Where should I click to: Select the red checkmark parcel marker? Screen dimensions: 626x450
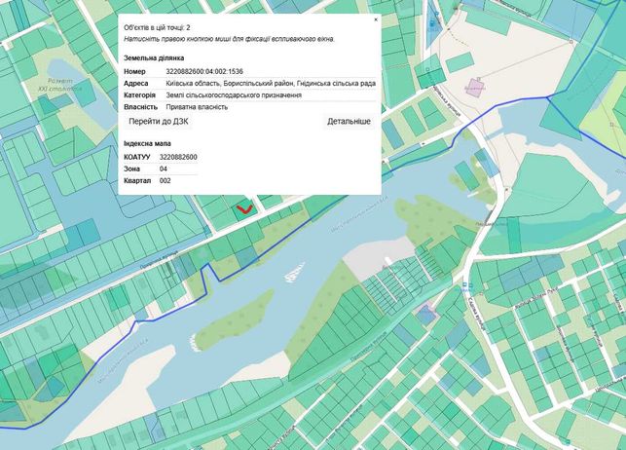click(x=244, y=209)
